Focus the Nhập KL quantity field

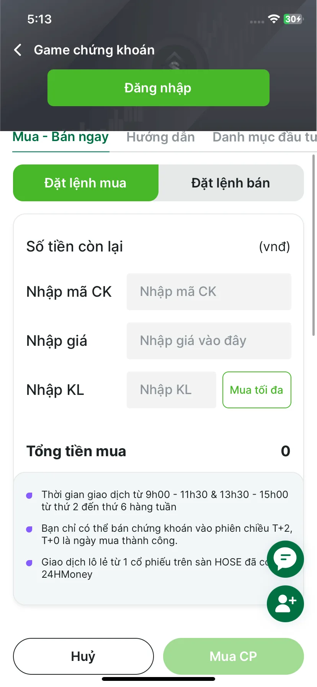tap(172, 390)
